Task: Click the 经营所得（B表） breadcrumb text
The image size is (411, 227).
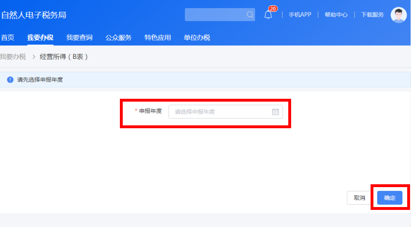Action: point(63,57)
